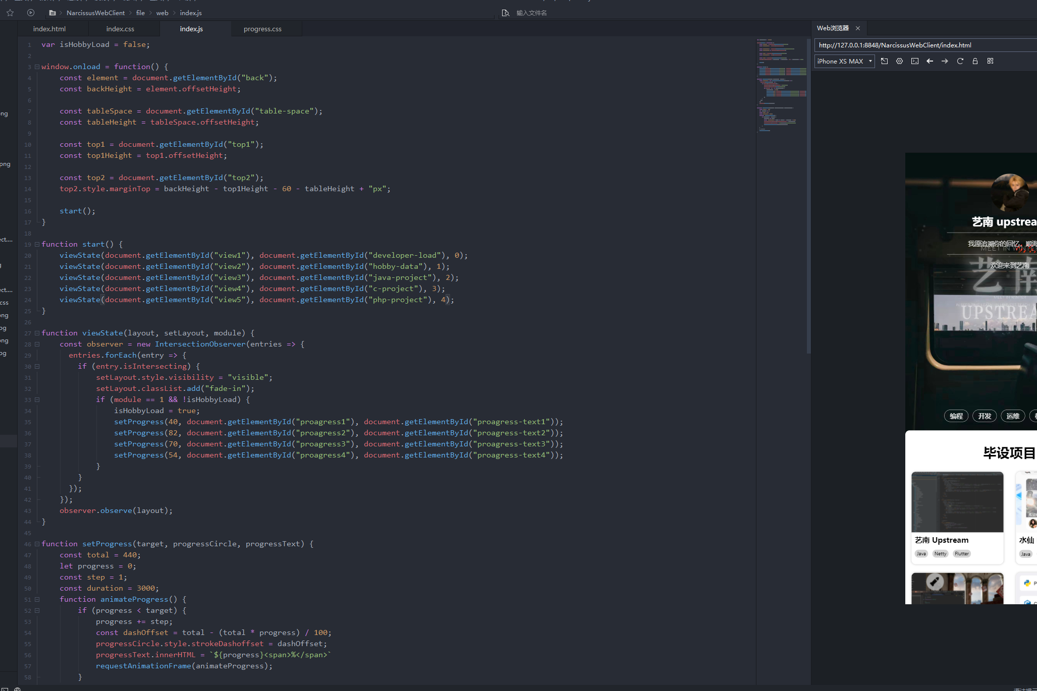The width and height of the screenshot is (1037, 691).
Task: Click the 'start();' call on line 16
Action: (x=77, y=211)
